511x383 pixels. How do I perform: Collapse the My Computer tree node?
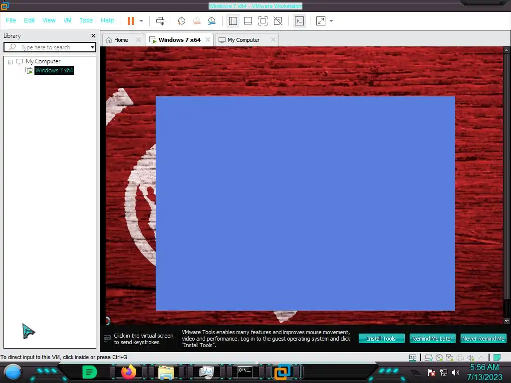pos(10,61)
